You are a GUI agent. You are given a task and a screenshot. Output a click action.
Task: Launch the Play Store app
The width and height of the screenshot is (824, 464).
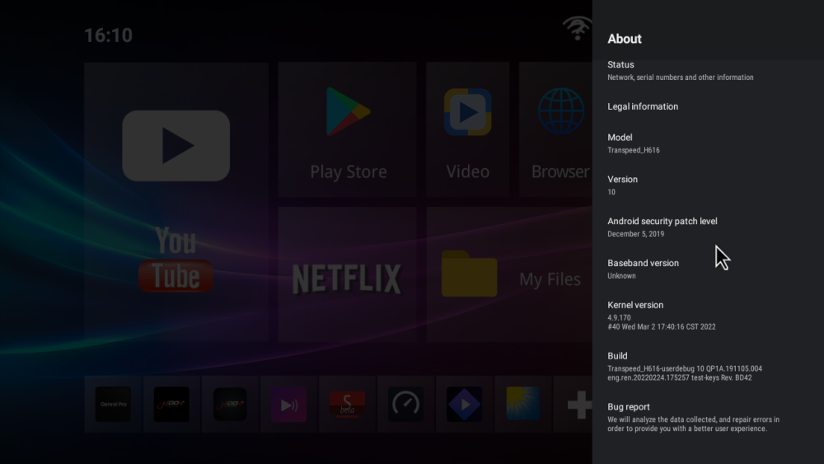348,130
